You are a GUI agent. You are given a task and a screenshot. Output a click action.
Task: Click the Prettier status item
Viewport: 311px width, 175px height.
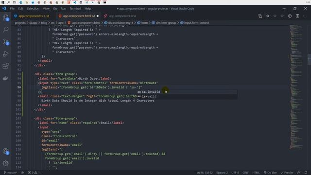(287, 173)
